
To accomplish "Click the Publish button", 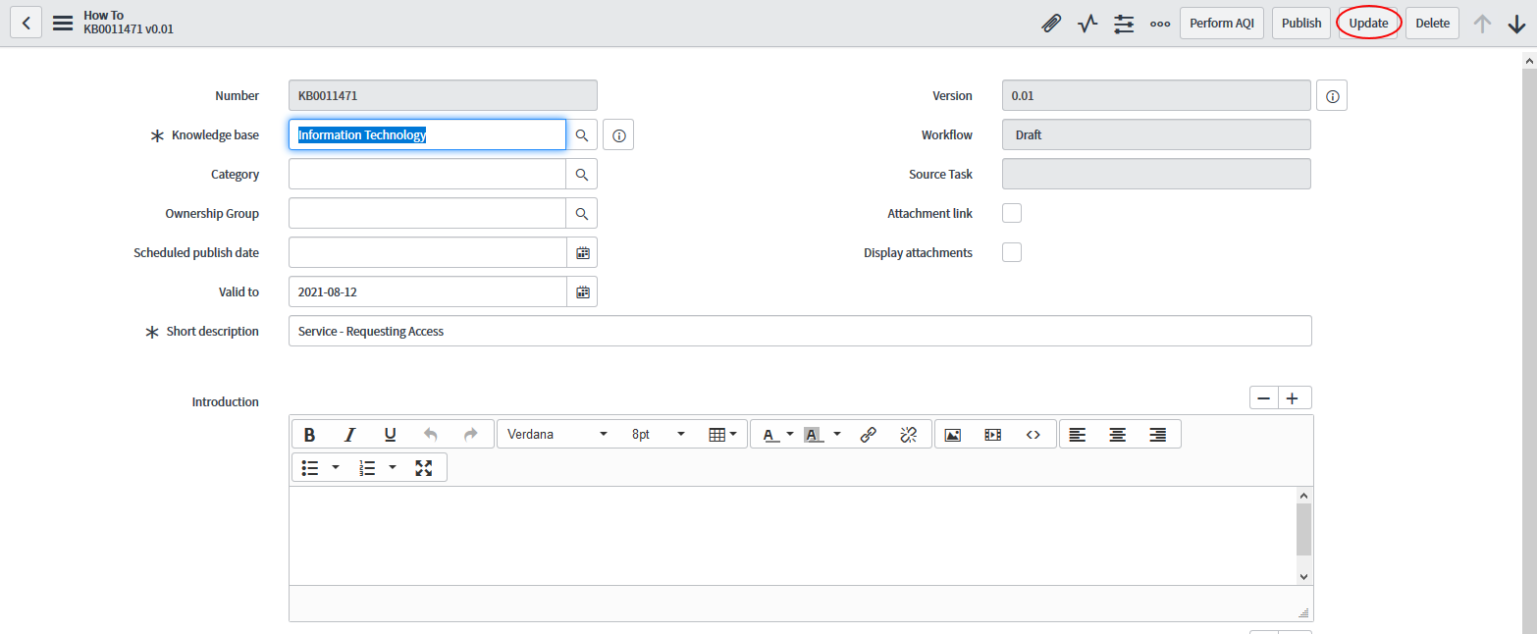I will point(1301,24).
